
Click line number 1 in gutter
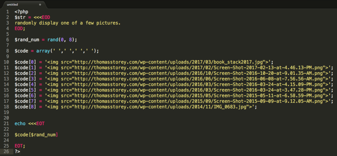(8, 12)
